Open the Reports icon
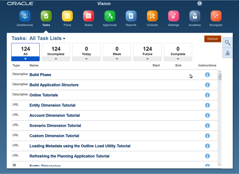Screen dimensions: 239x174 click(131, 16)
